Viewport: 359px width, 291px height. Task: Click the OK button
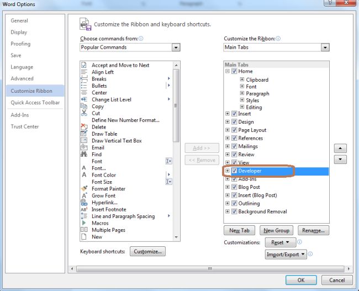pos(301,280)
